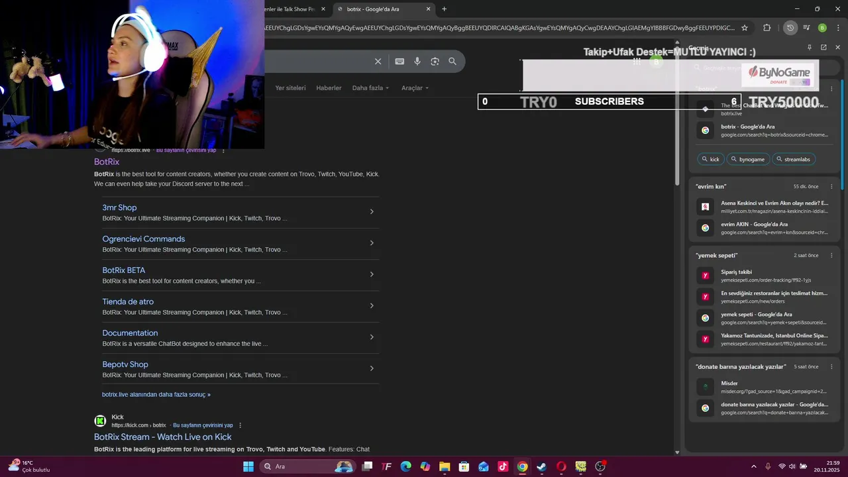The image size is (848, 477).
Task: Open 'botrix - Google'da Ara' history entry
Action: tap(765, 131)
